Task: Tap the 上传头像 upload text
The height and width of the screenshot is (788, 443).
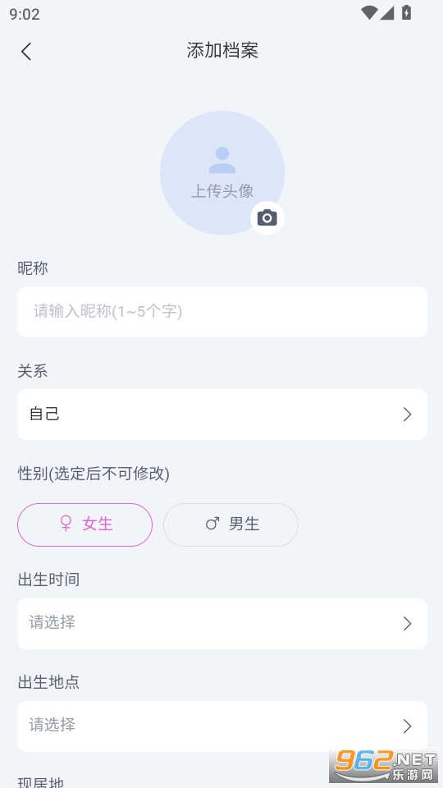Action: tap(222, 191)
